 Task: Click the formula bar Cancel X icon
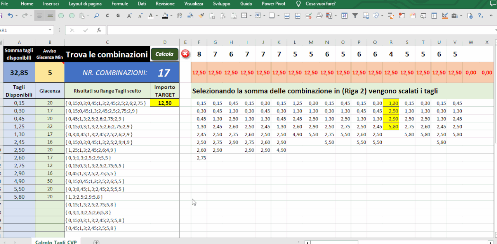coord(72,30)
